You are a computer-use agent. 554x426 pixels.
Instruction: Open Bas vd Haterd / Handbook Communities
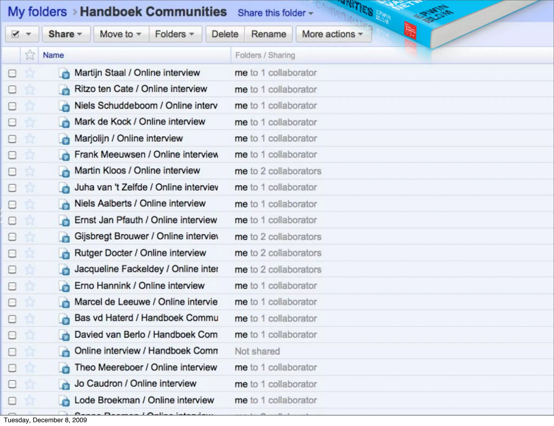click(146, 318)
